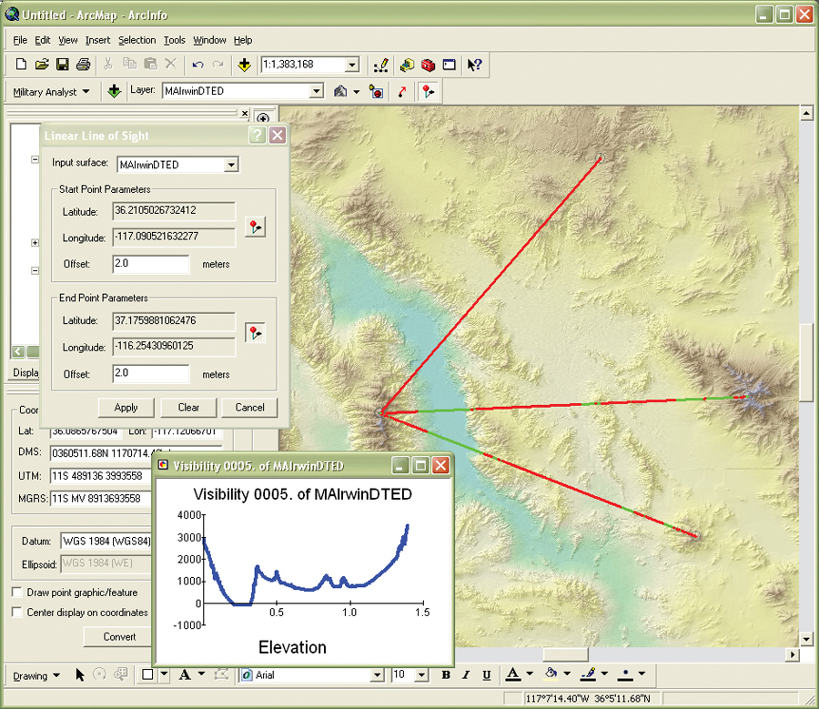Launch the ArcCatalog icon
819x709 pixels.
(x=407, y=65)
